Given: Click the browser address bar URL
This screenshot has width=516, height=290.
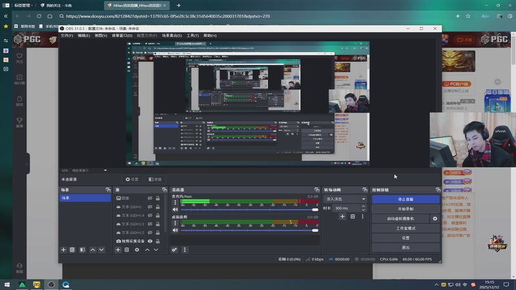Looking at the screenshot, I should 168,16.
